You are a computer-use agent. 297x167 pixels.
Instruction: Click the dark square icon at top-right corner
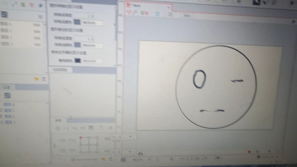pyautogui.click(x=256, y=2)
